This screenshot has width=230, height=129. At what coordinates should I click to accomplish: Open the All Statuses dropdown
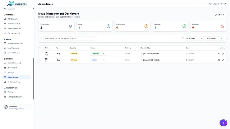[x=194, y=38]
